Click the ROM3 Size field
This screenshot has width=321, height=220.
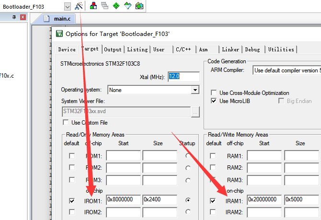pos(160,181)
